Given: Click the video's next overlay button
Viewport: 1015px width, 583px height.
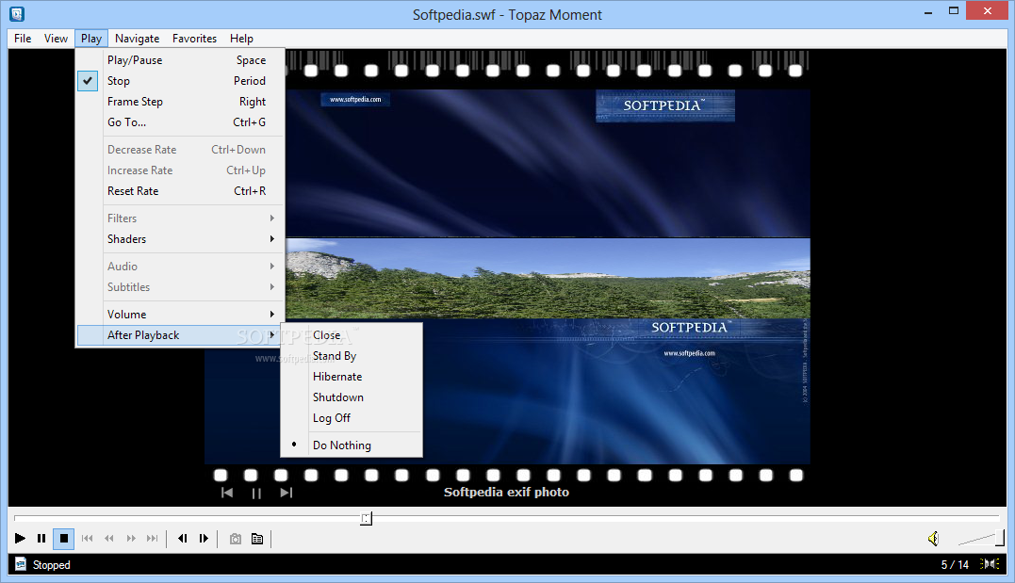Looking at the screenshot, I should coord(286,494).
